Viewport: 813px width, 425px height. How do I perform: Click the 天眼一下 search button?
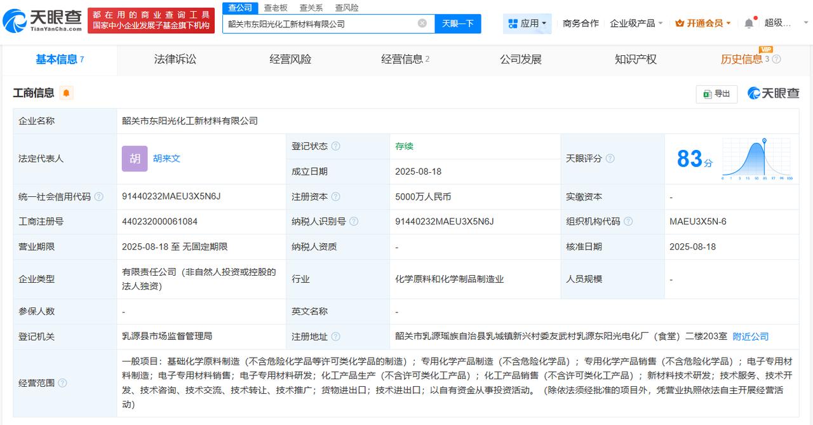pos(458,24)
